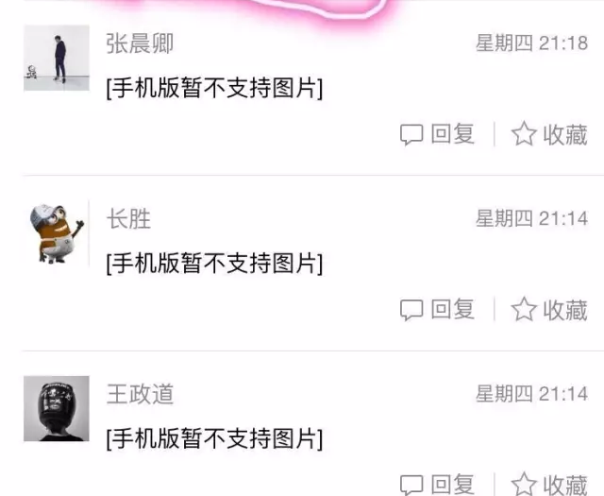Tap 收藏 text under 张晨卿's comment
Screen dimensions: 604x496
point(565,135)
